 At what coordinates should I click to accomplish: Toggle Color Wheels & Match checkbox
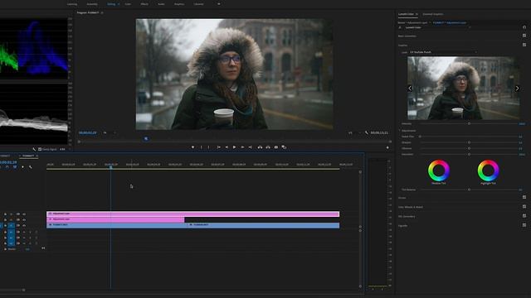pyautogui.click(x=524, y=206)
